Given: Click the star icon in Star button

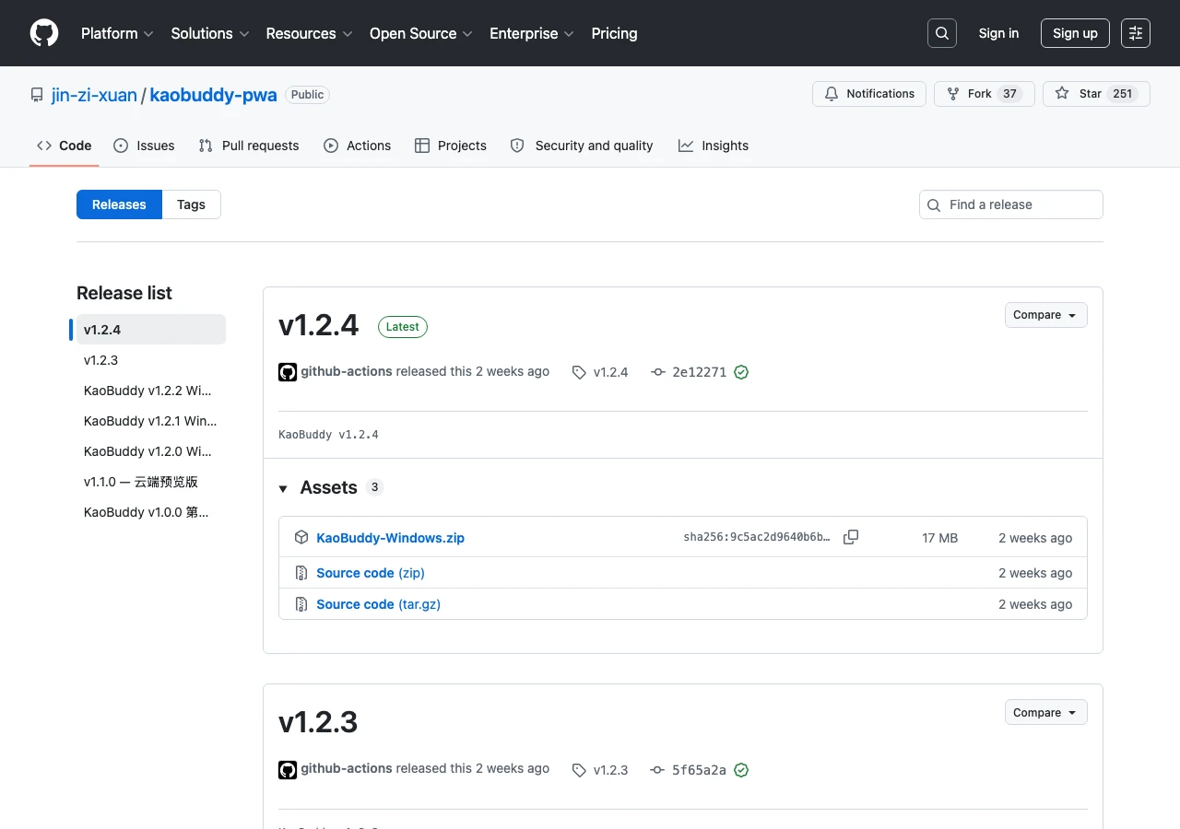Looking at the screenshot, I should (x=1062, y=94).
